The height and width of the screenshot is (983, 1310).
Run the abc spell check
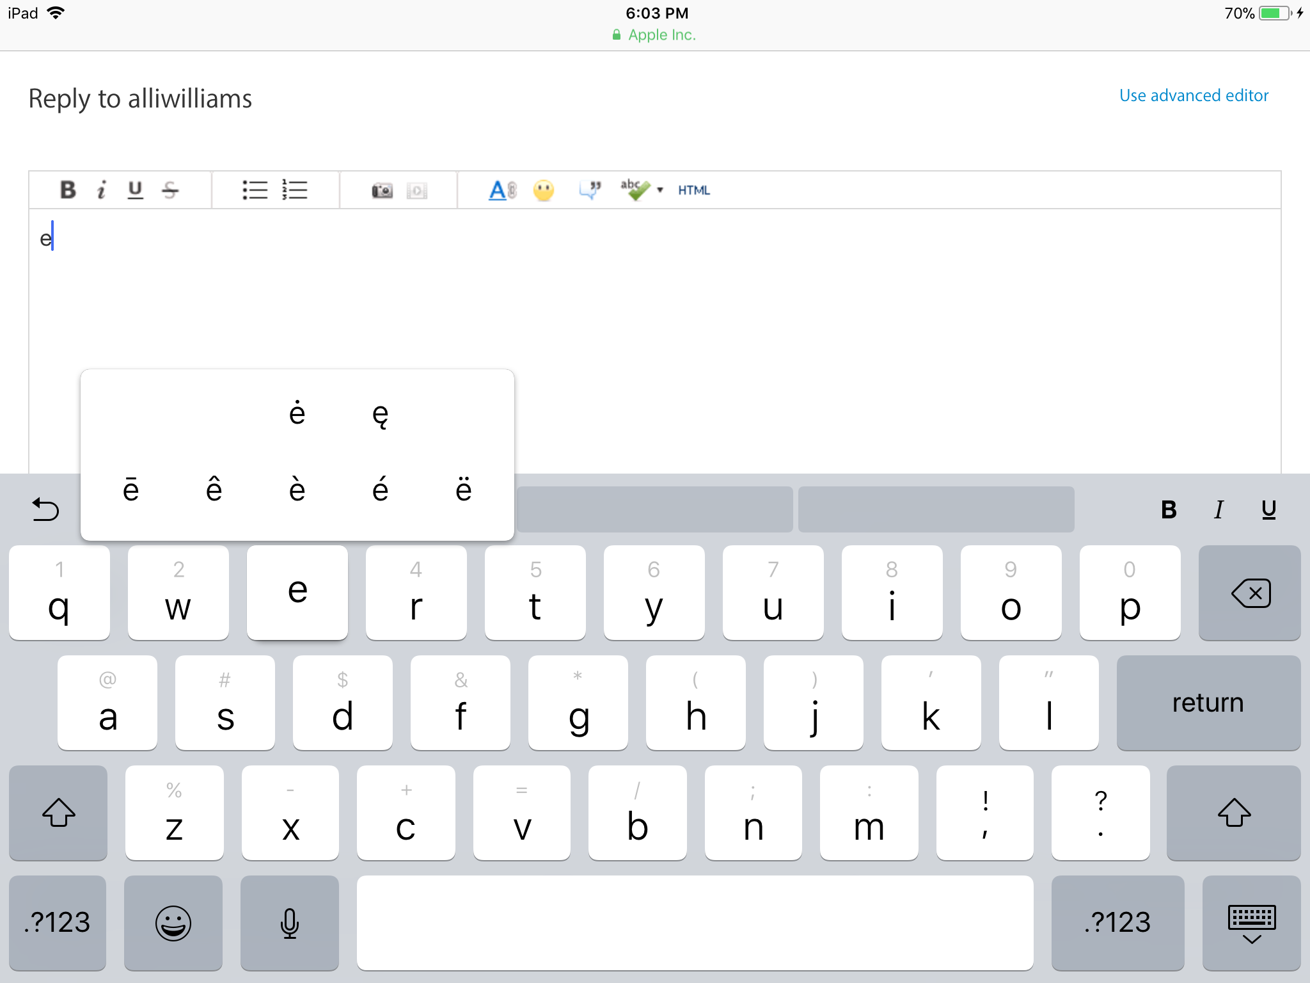(x=635, y=189)
